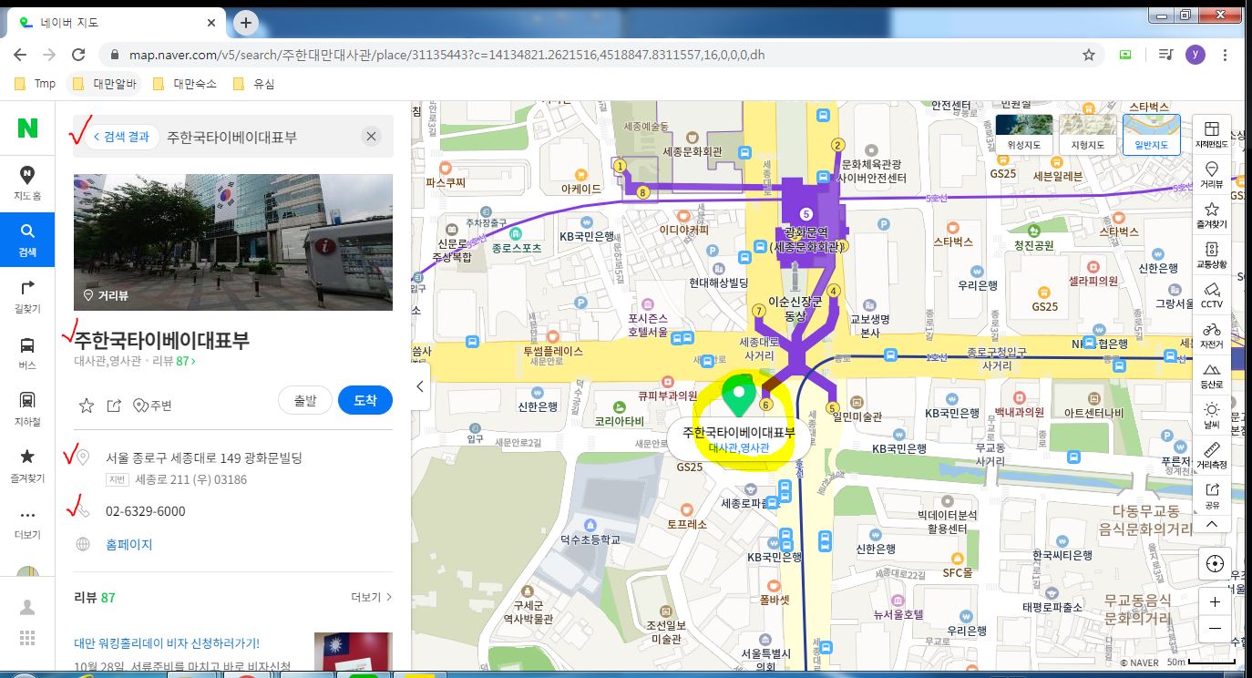Image resolution: width=1252 pixels, height=678 pixels.
Task: Open the 거리뷰 street view thumbnail
Action: point(232,242)
